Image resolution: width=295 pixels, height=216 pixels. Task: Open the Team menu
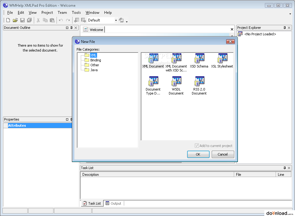(62, 13)
